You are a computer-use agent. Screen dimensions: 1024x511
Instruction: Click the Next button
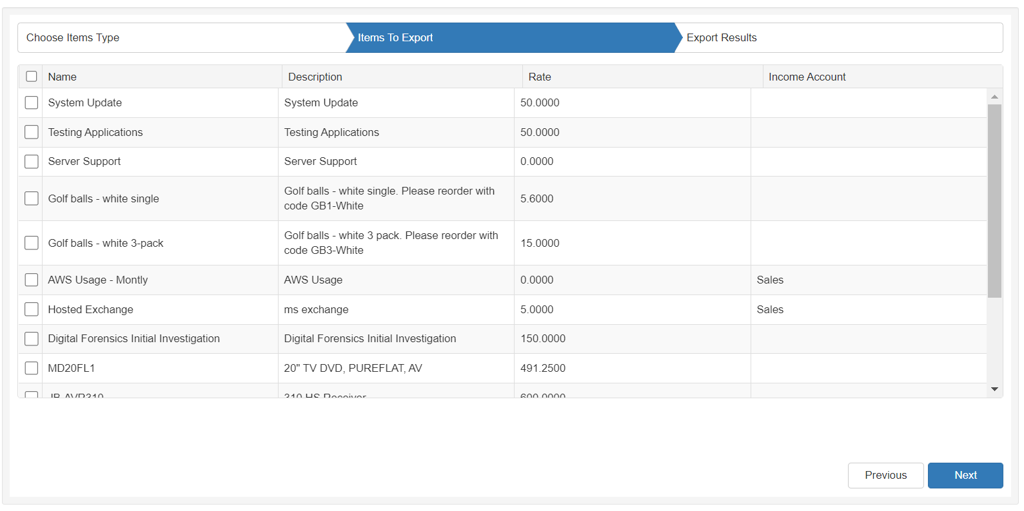click(965, 475)
